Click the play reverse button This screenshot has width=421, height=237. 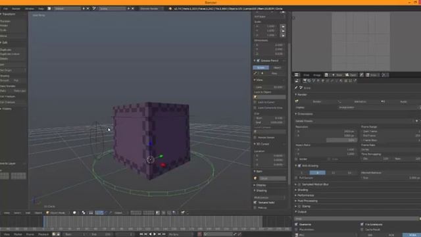click(151, 234)
